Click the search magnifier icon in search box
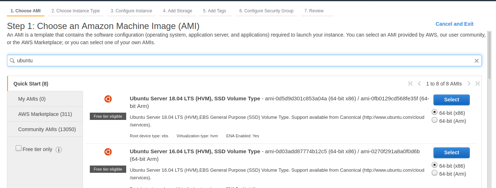 (12, 60)
